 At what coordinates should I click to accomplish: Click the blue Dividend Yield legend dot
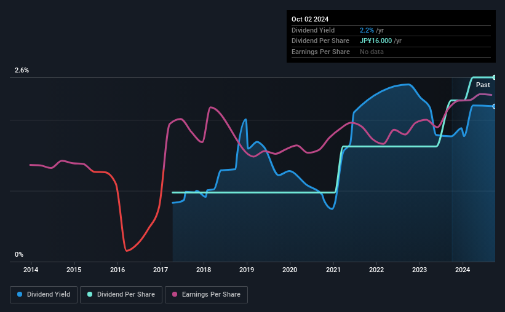20,294
